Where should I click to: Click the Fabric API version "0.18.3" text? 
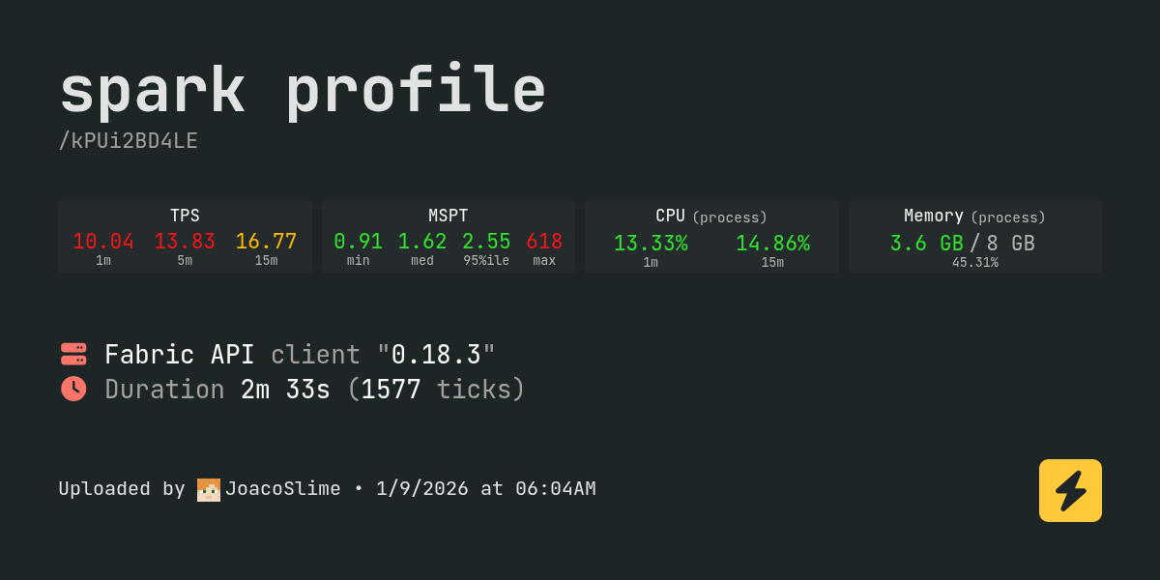click(x=436, y=355)
